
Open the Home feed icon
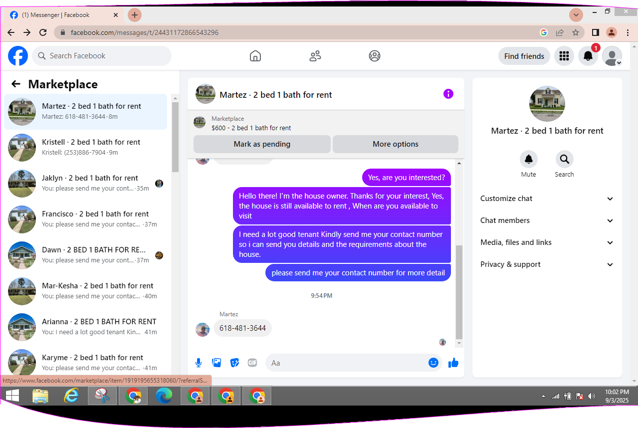click(255, 56)
